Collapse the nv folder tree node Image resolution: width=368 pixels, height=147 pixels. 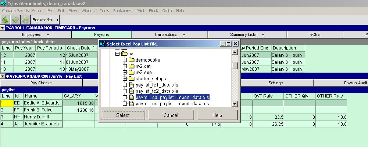tap(118, 54)
